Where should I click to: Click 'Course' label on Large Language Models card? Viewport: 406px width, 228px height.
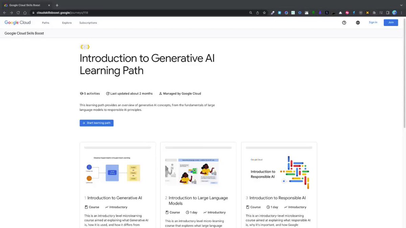(x=175, y=212)
